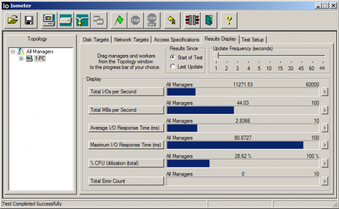
Task: Maximize the Iometer window
Action: pos(325,6)
